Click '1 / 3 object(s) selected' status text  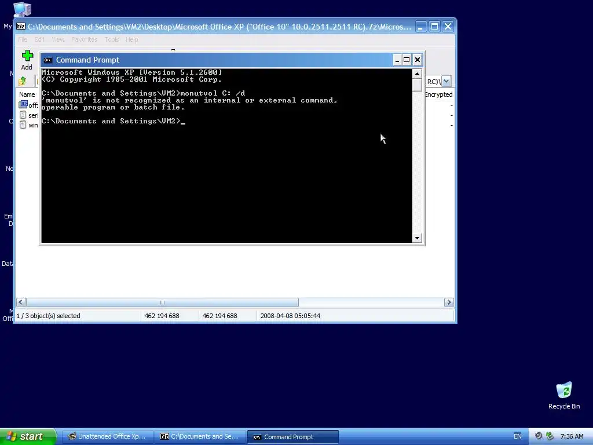[49, 316]
